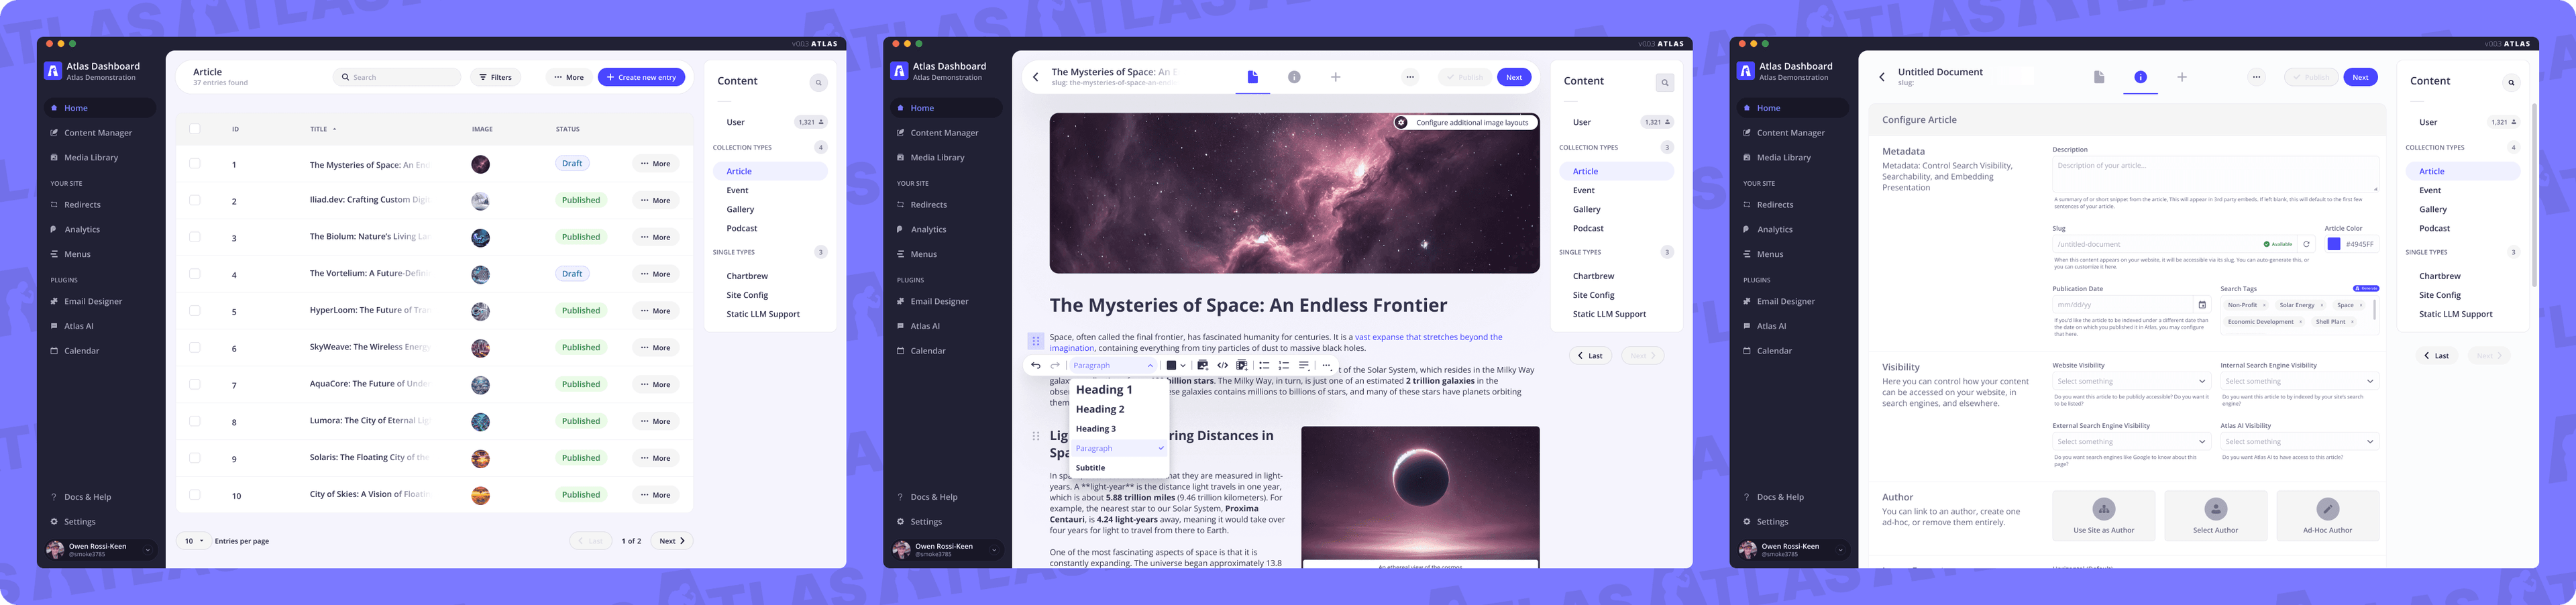The width and height of the screenshot is (2576, 605).
Task: Check the box for article row 1
Action: [x=195, y=164]
